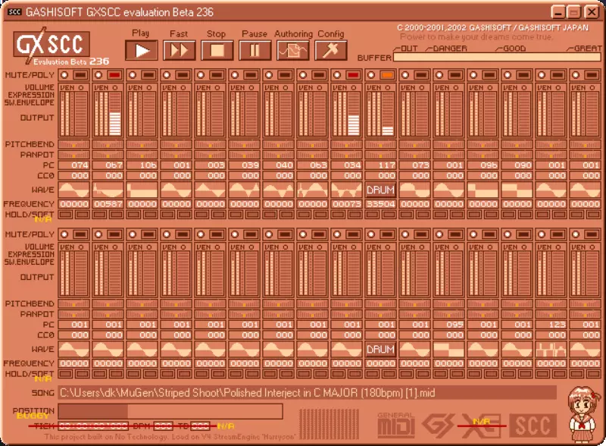This screenshot has width=606, height=446.
Task: Select the GS mode logo
Action: pyautogui.click(x=439, y=425)
